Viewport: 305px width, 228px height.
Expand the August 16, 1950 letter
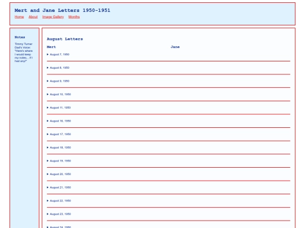point(59,121)
